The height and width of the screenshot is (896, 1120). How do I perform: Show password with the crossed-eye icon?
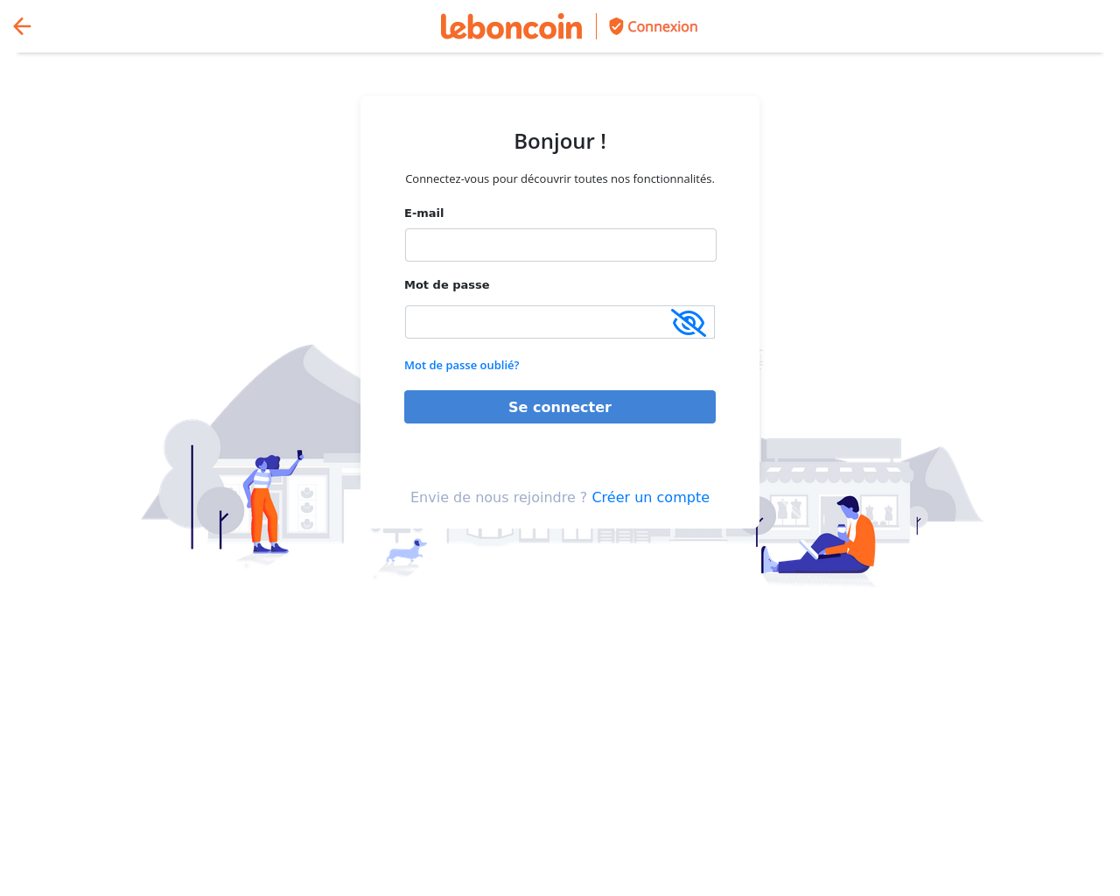point(689,323)
